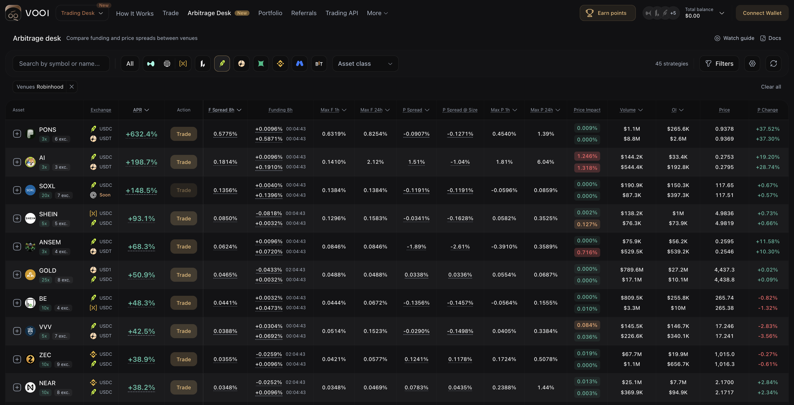Sort by Volume column header
Screen dimensions: 794x405
pyautogui.click(x=631, y=110)
